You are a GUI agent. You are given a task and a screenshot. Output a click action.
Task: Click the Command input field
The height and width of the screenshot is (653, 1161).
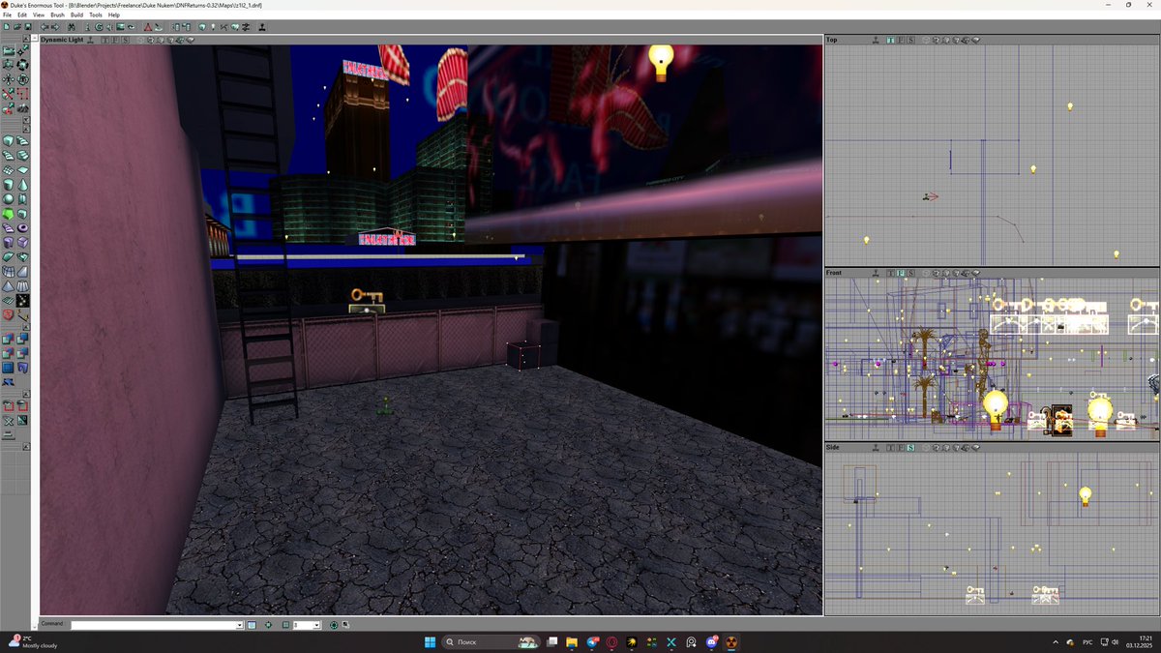pyautogui.click(x=154, y=625)
